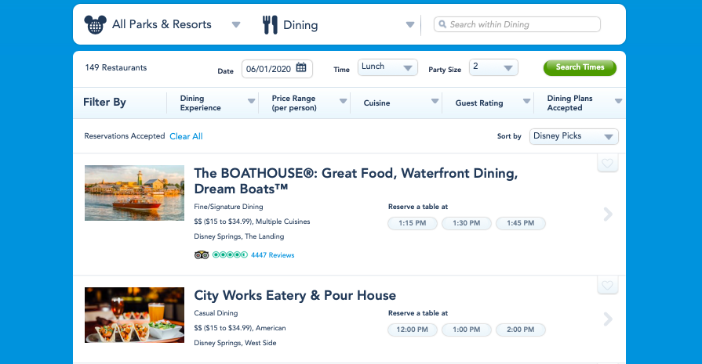Open the Time dropdown showing Lunch

[x=387, y=67]
